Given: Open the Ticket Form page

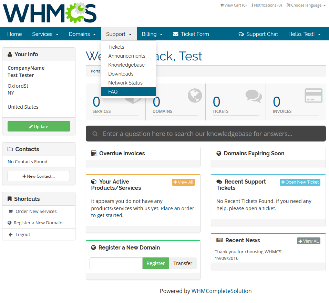Looking at the screenshot, I should 191,34.
